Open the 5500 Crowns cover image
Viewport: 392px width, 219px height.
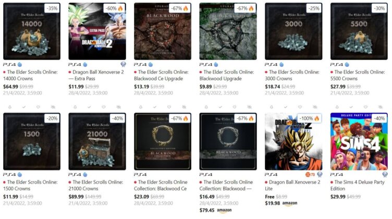(x=359, y=31)
